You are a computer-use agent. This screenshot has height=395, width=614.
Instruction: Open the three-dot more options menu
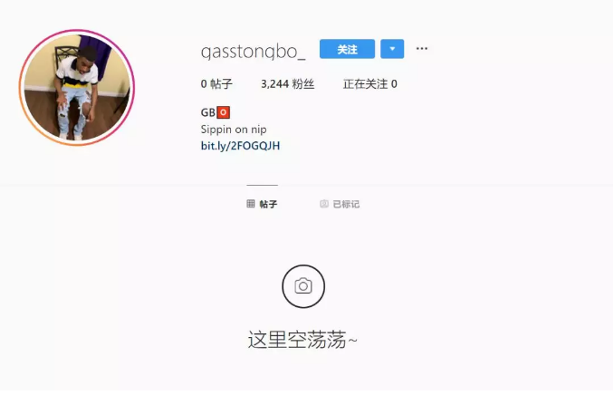[422, 49]
